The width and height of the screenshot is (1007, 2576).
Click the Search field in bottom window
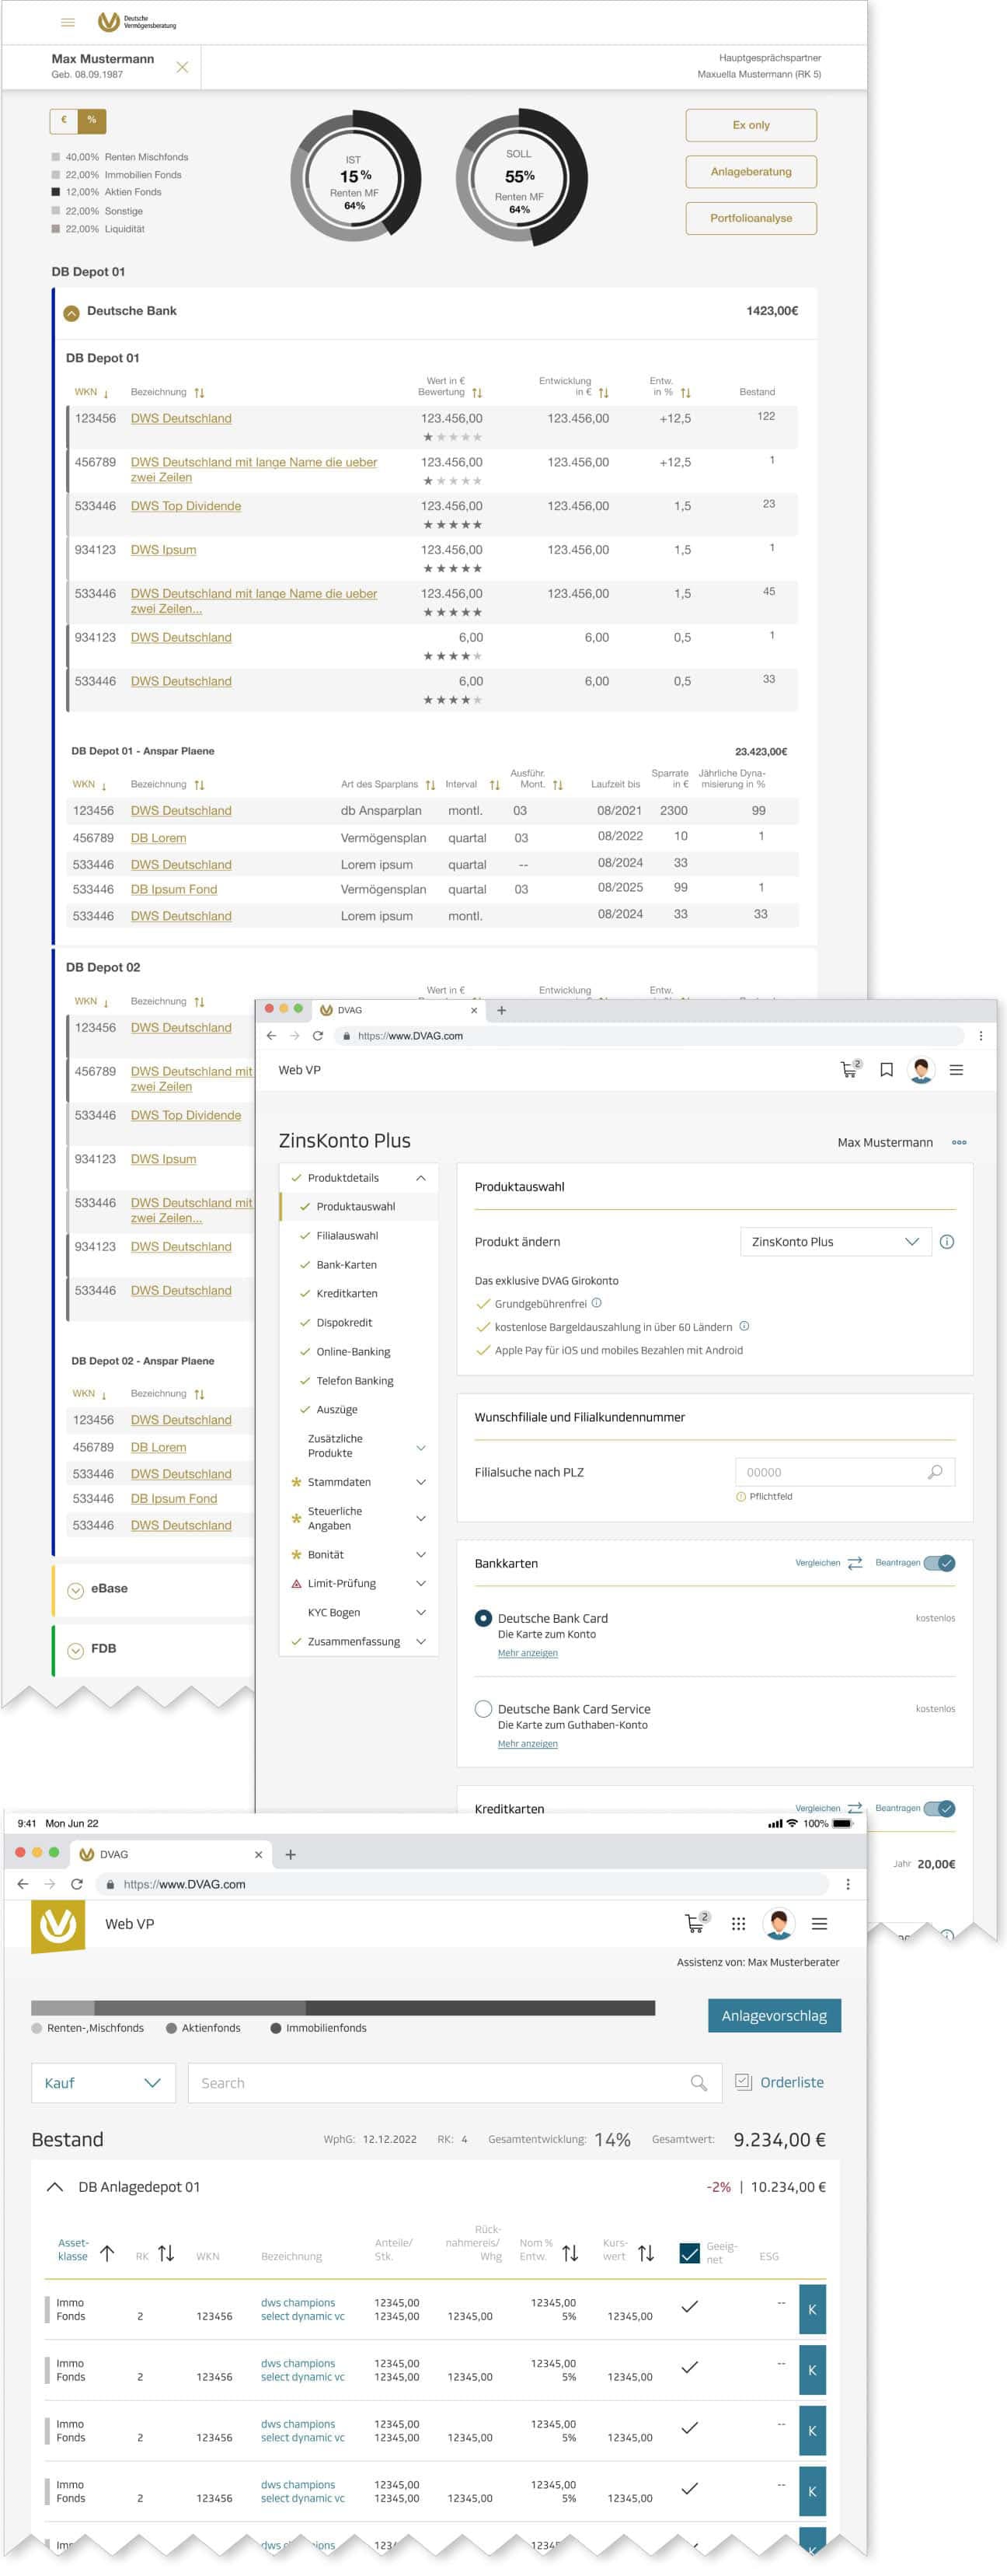(x=454, y=2082)
